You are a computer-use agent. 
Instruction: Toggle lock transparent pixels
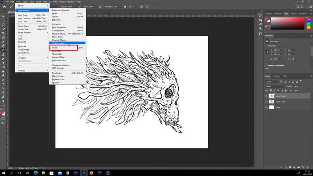click(x=271, y=90)
